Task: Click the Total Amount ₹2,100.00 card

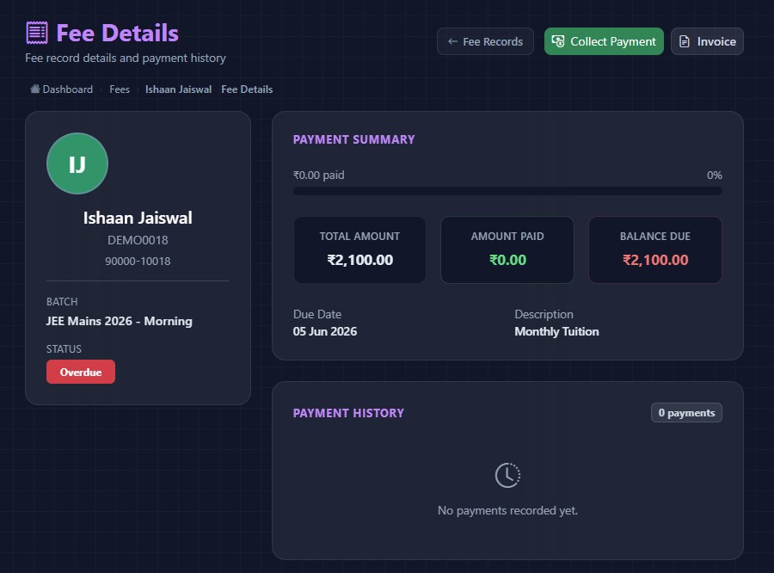Action: (359, 250)
